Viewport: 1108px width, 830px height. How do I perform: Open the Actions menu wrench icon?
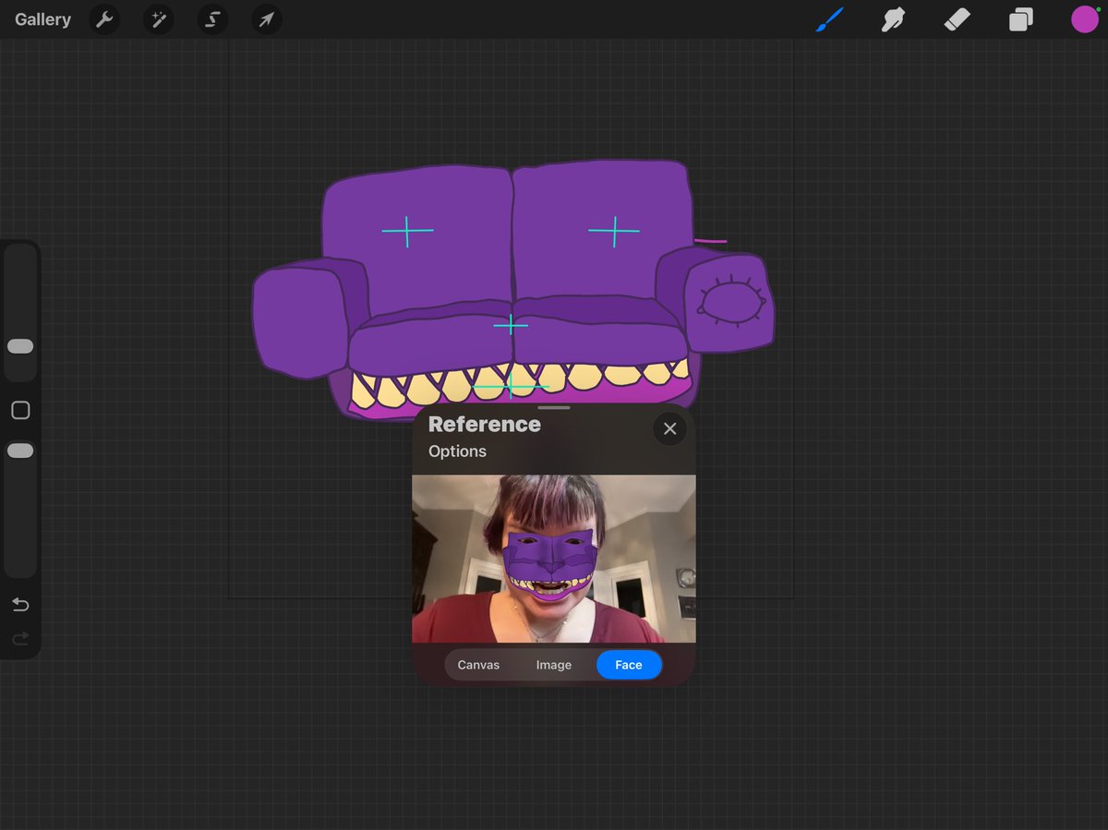tap(103, 18)
